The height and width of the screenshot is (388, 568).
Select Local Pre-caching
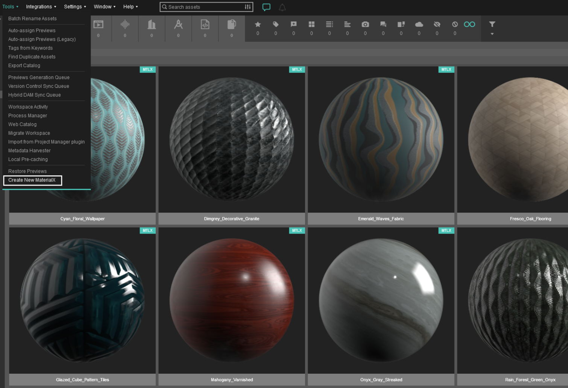(28, 159)
